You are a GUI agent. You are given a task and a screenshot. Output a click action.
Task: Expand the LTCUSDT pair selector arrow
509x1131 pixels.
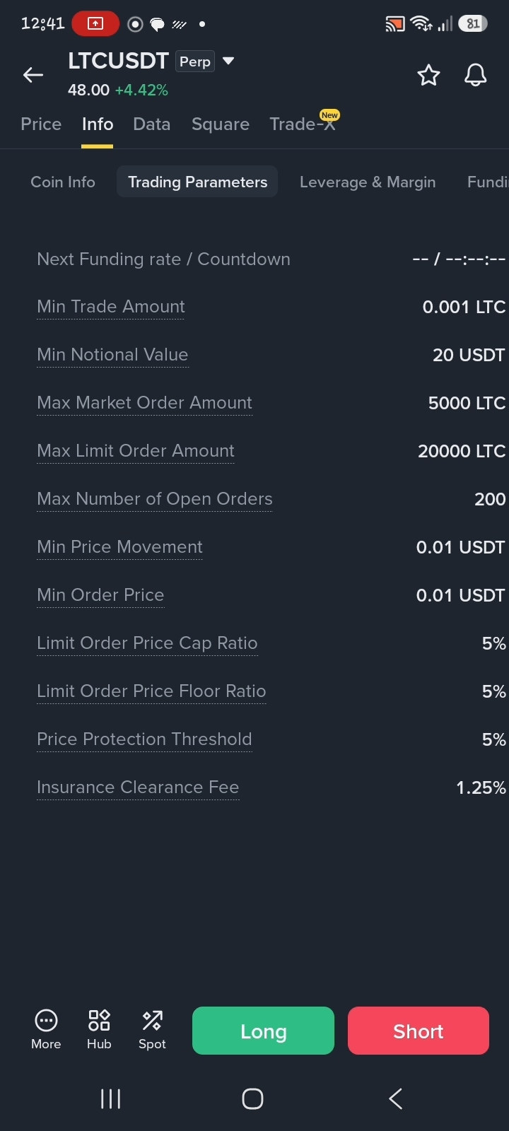(x=228, y=61)
